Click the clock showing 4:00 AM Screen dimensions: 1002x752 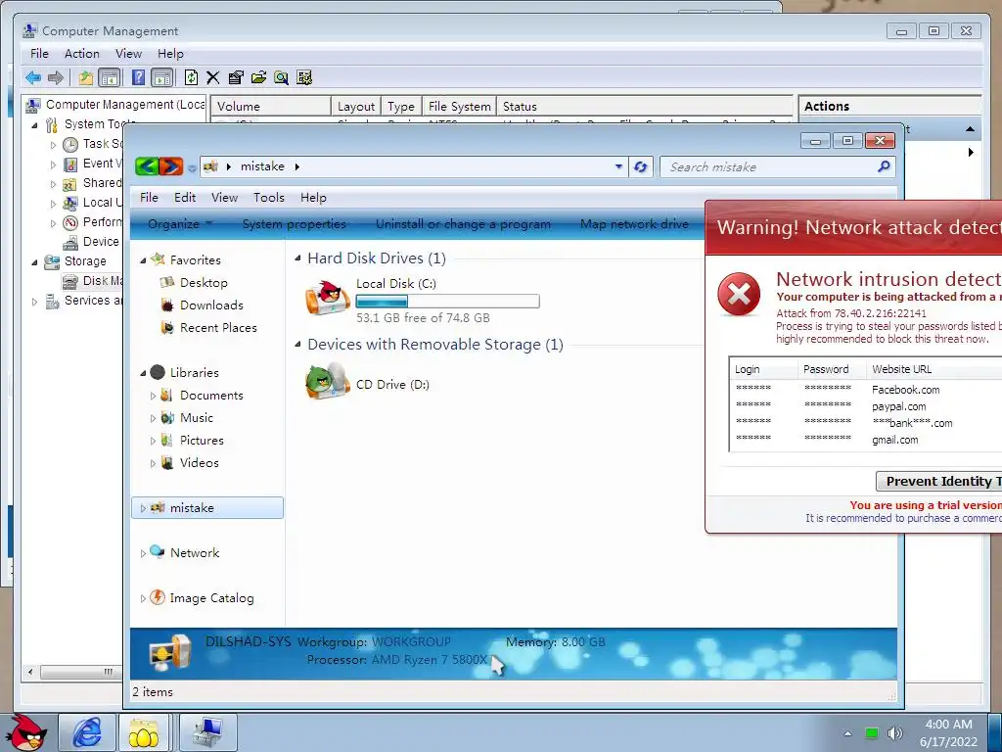(948, 725)
